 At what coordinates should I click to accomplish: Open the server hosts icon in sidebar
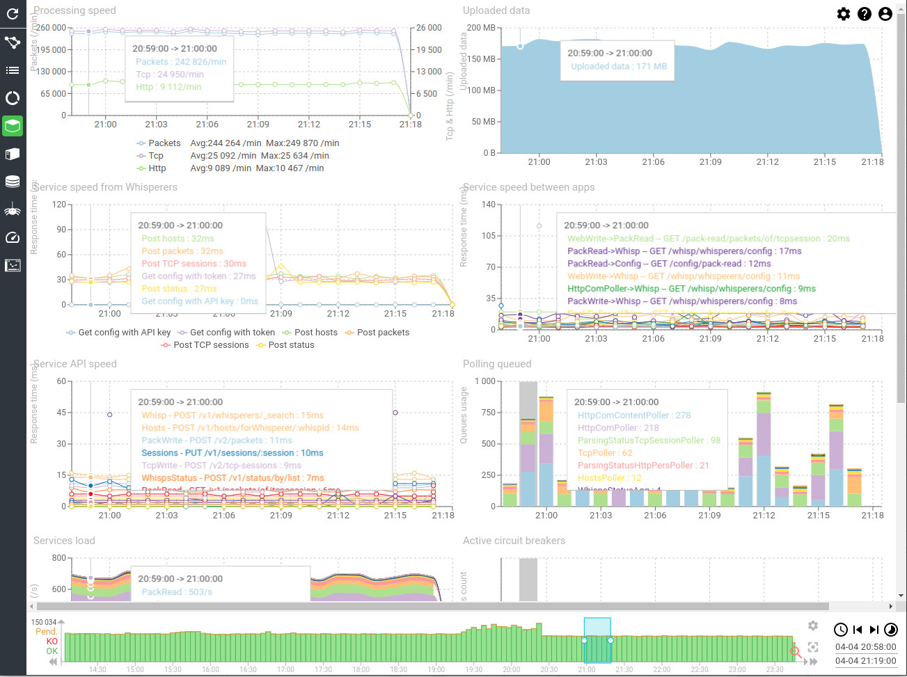13,154
